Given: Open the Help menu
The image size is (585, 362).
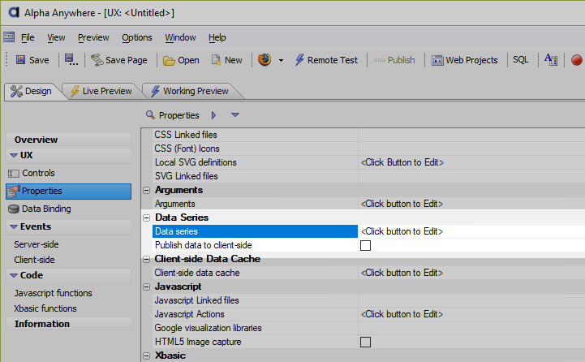Looking at the screenshot, I should pos(217,37).
